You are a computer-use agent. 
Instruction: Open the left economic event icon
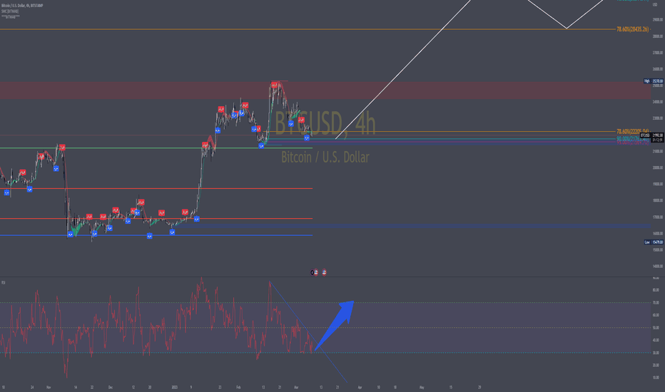point(315,272)
